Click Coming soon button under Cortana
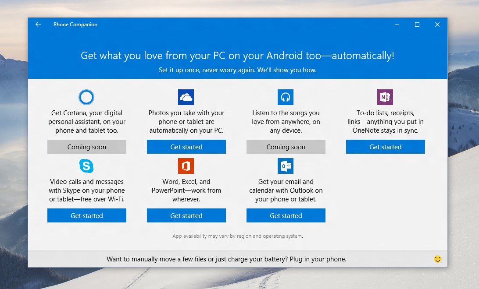The width and height of the screenshot is (479, 289). pos(87,147)
